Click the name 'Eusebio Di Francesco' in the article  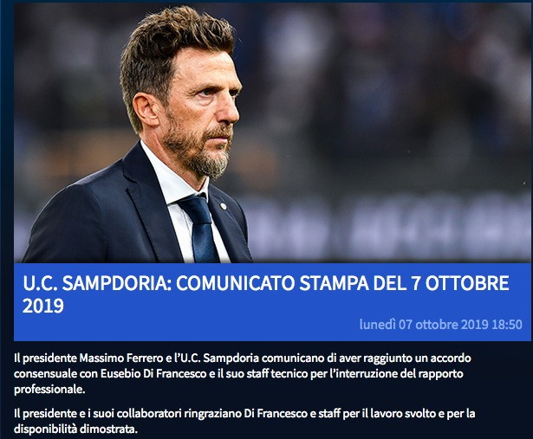point(153,373)
